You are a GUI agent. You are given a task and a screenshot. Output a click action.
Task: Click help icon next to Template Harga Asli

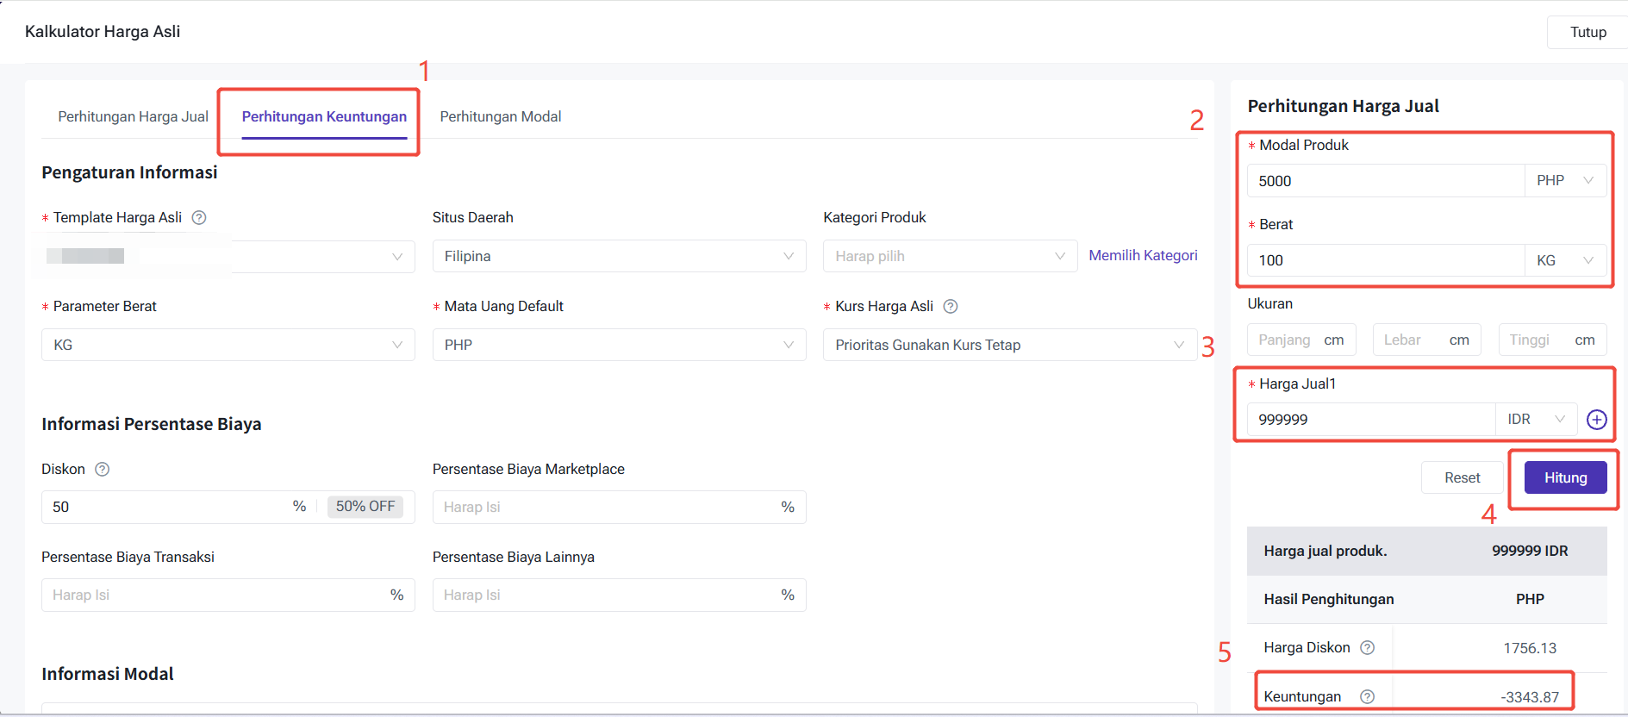tap(199, 218)
